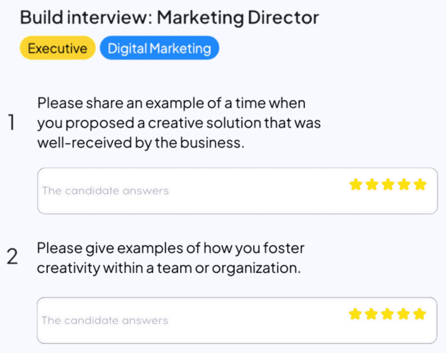Image resolution: width=446 pixels, height=353 pixels.
Task: Click the blue Digital Marketing tag
Action: click(x=159, y=48)
